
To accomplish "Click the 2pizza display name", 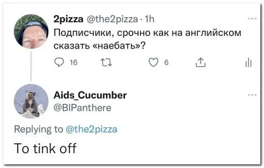I will (68, 19).
